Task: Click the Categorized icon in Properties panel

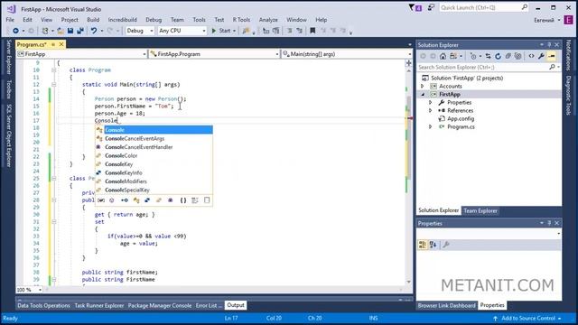Action: coord(423,245)
